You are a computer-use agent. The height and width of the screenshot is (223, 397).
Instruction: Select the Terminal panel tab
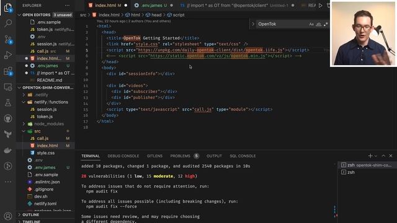click(x=91, y=156)
